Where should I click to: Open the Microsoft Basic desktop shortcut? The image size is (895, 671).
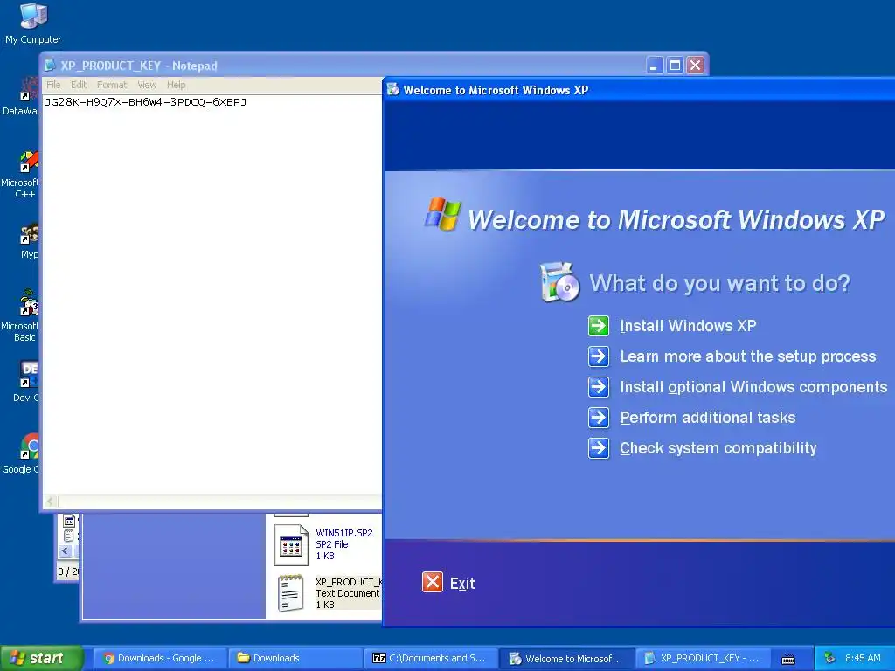coord(29,303)
